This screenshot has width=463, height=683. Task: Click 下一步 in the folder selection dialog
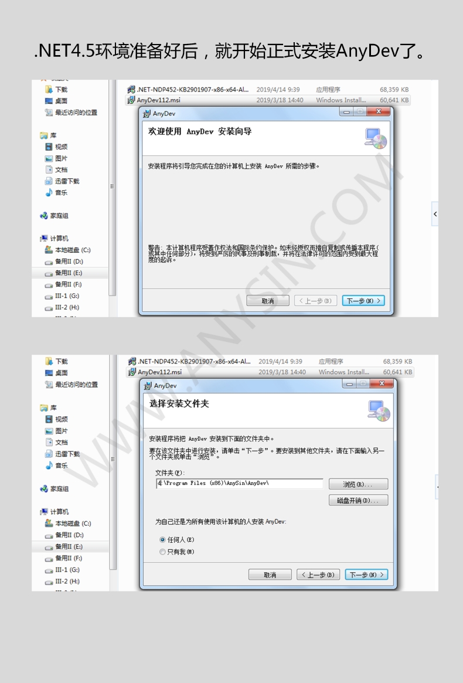point(366,575)
